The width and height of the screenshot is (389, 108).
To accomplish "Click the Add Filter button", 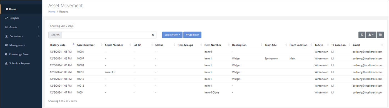I will coord(192,35).
